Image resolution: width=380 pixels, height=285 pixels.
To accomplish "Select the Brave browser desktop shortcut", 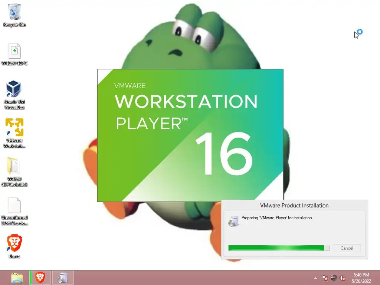I will click(14, 246).
